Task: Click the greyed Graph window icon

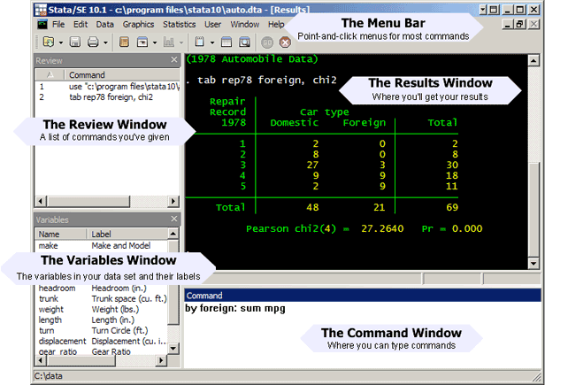Action: 168,42
